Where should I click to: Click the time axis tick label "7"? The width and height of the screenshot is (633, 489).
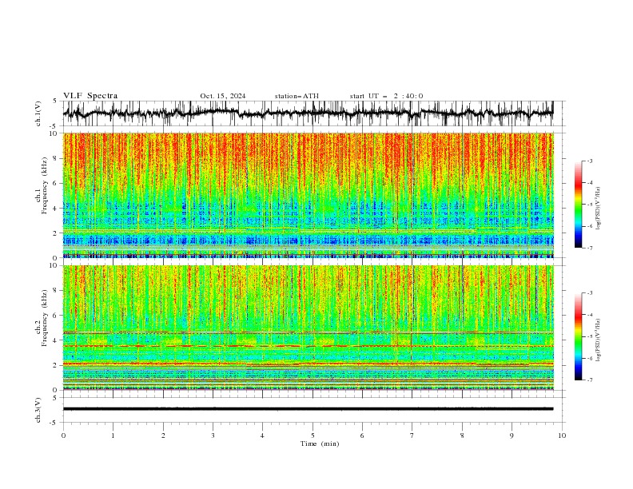click(412, 435)
